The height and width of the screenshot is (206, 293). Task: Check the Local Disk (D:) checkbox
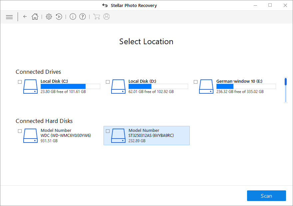108,82
